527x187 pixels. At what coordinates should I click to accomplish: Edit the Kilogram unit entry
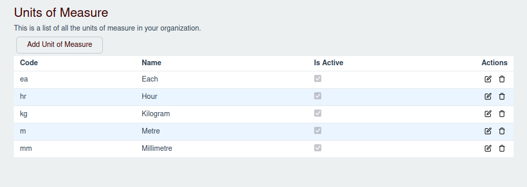(488, 114)
